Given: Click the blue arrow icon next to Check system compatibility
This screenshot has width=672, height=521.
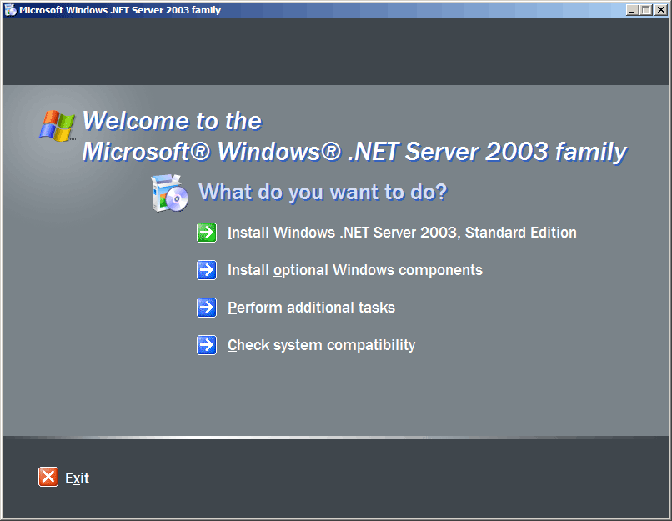Looking at the screenshot, I should pyautogui.click(x=207, y=345).
